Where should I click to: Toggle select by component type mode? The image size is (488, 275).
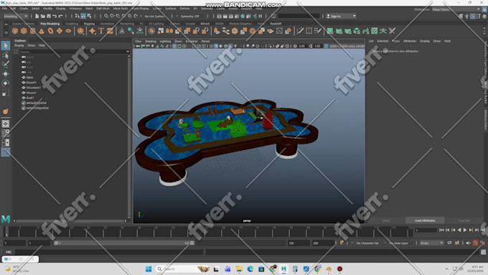pyautogui.click(x=89, y=17)
